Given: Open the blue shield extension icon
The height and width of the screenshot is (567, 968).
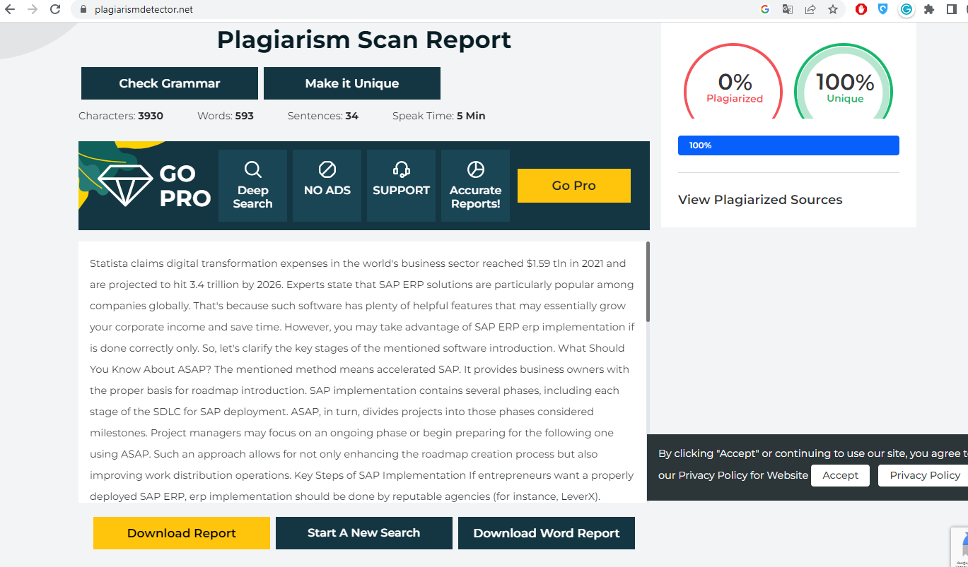Looking at the screenshot, I should click(883, 9).
